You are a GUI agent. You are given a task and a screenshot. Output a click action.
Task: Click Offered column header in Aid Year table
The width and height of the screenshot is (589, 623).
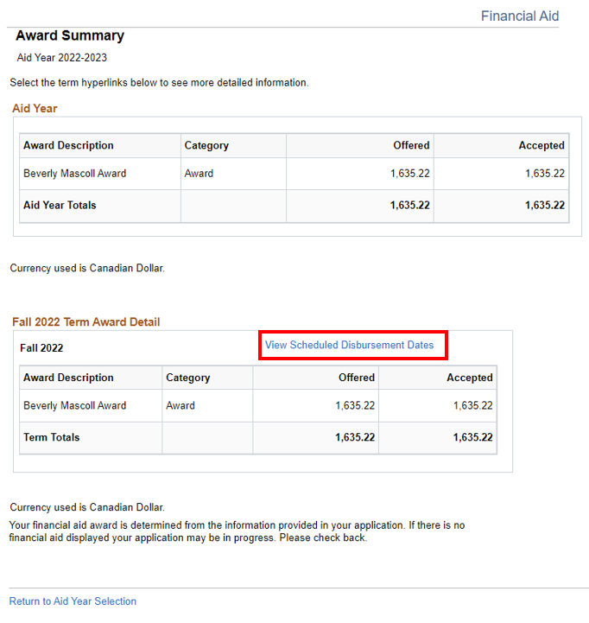pos(411,146)
